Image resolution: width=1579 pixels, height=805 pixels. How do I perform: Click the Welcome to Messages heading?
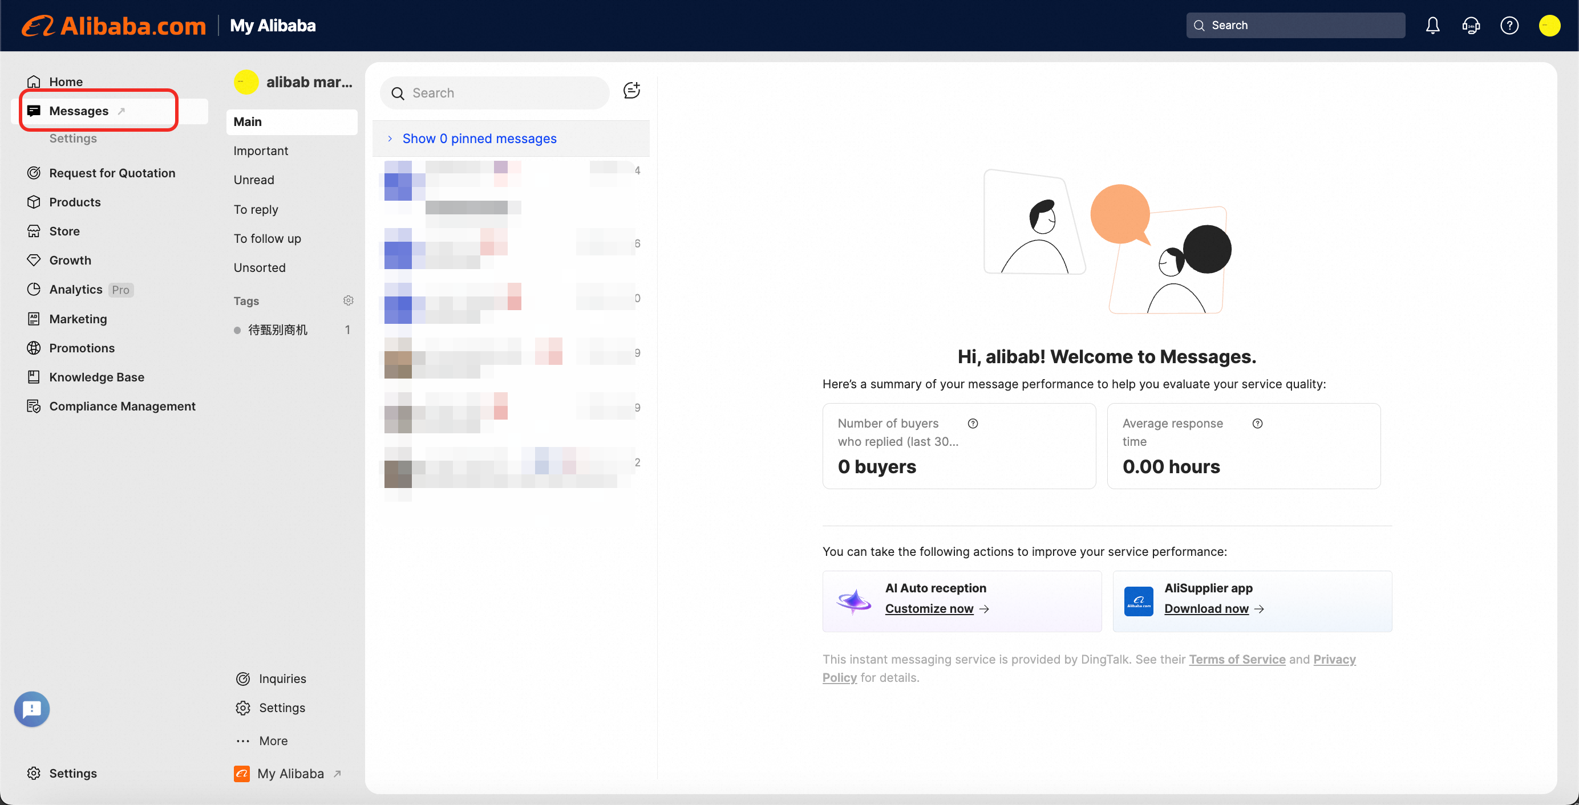click(1107, 356)
